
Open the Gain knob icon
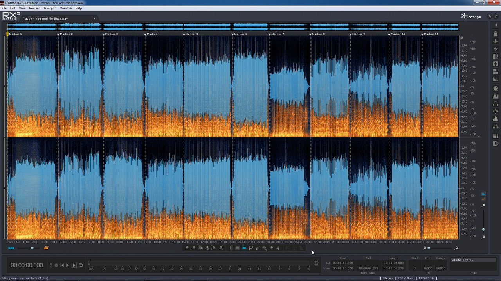(x=496, y=88)
